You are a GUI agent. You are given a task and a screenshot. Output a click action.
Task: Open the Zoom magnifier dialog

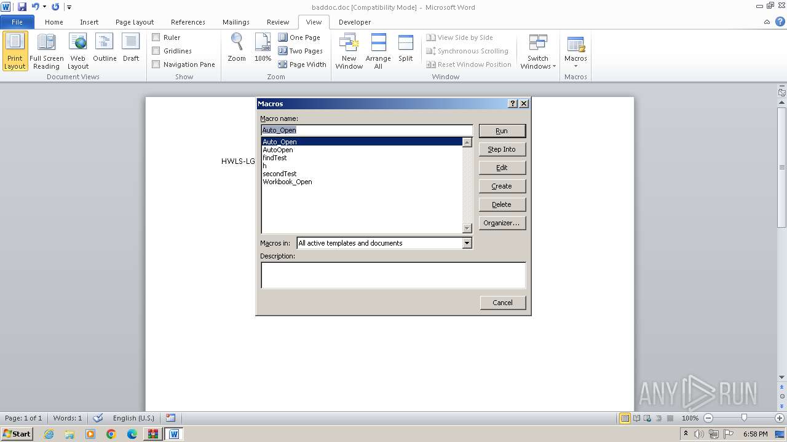point(237,48)
